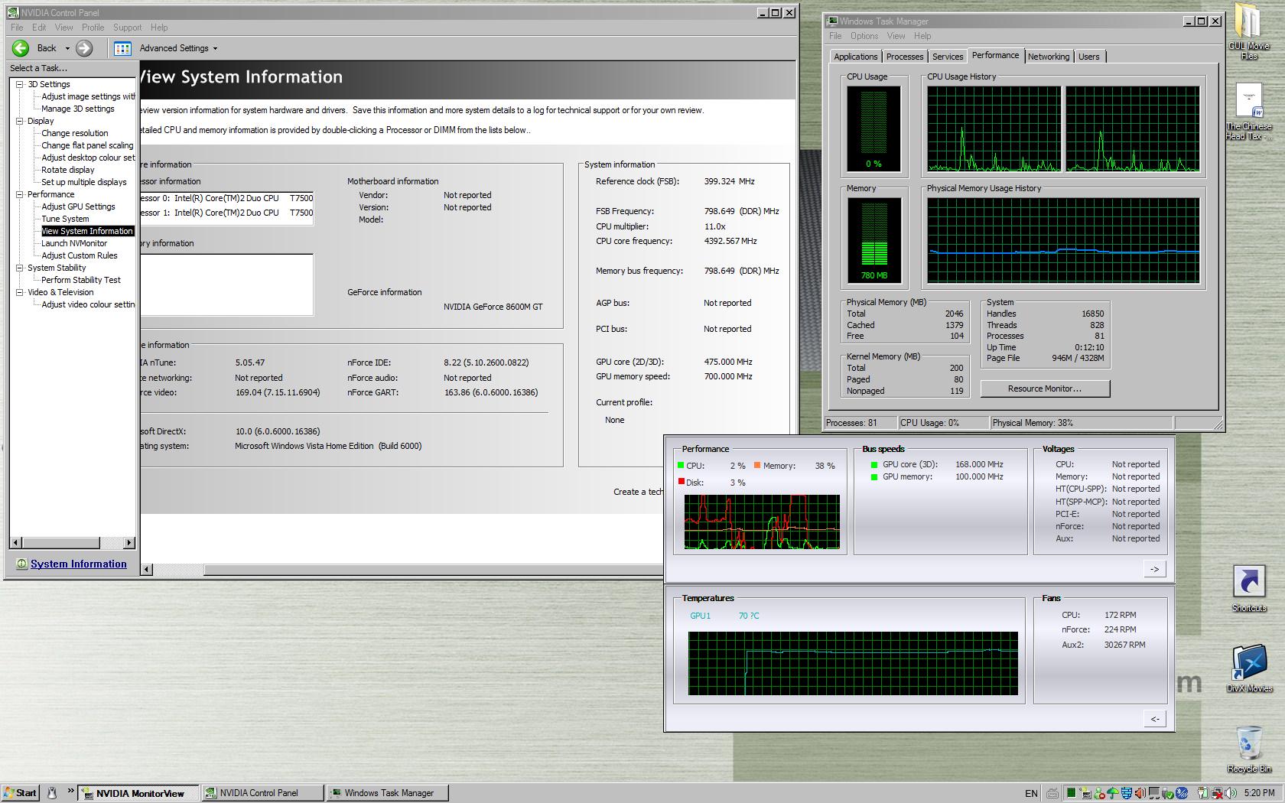Click the right-arrow button in the Voltages panel

point(1154,569)
